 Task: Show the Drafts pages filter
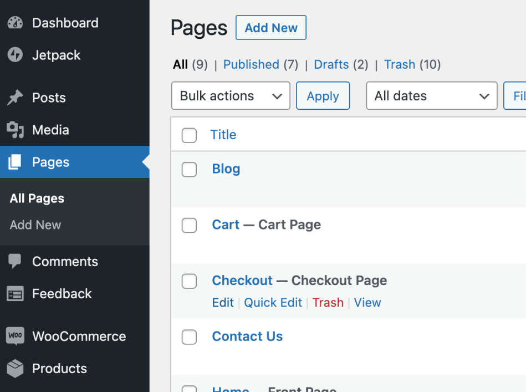click(331, 64)
